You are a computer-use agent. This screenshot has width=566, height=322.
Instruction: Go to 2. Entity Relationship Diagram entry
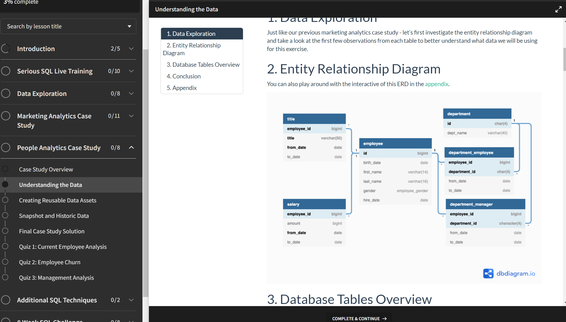202,49
